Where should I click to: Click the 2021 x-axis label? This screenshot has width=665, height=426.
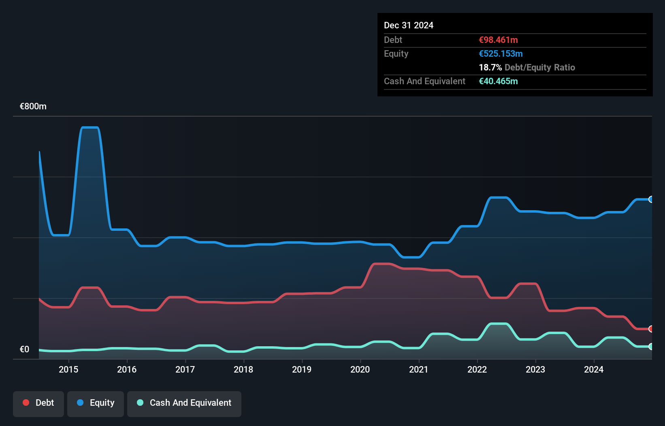tap(418, 369)
